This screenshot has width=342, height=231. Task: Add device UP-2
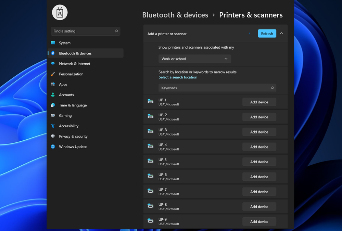pyautogui.click(x=259, y=117)
